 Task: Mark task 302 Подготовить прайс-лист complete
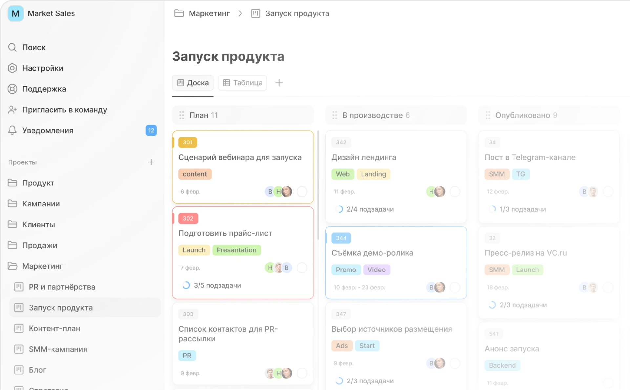[x=302, y=268]
